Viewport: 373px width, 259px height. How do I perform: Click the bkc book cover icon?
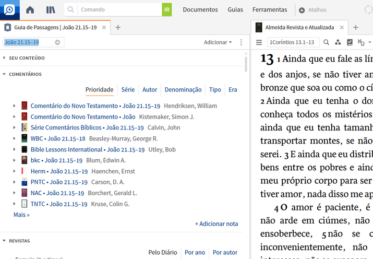pyautogui.click(x=25, y=160)
